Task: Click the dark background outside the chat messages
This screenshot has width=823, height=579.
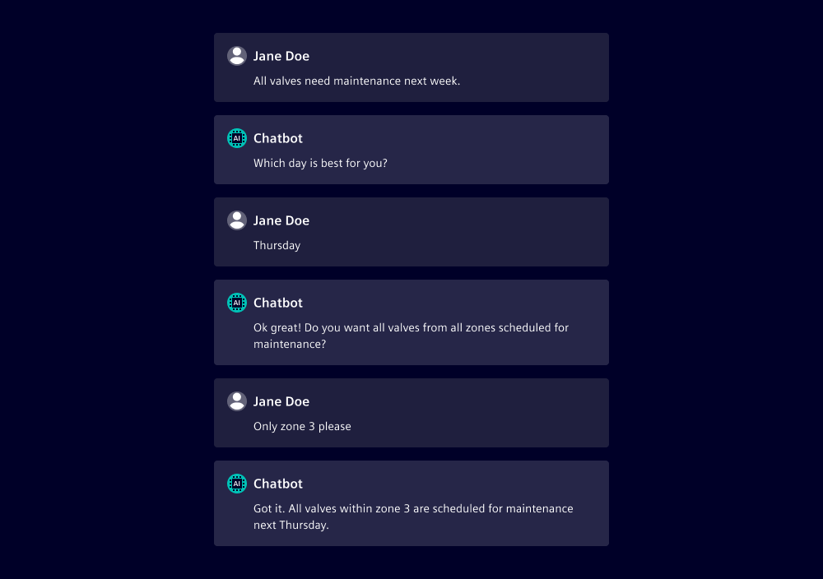Action: [99, 289]
